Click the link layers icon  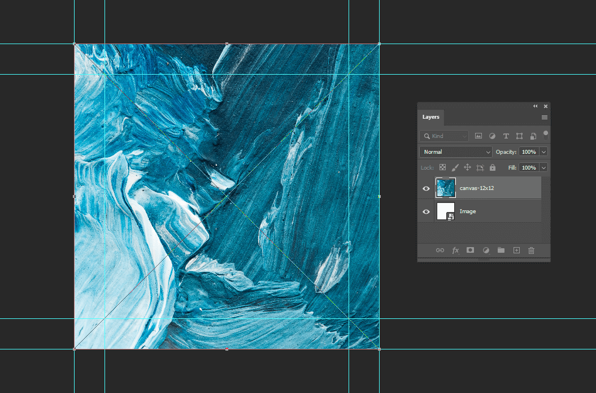(440, 250)
